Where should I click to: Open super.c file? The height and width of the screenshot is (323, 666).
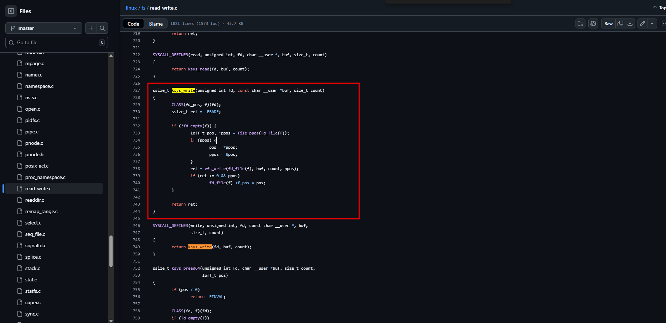33,302
